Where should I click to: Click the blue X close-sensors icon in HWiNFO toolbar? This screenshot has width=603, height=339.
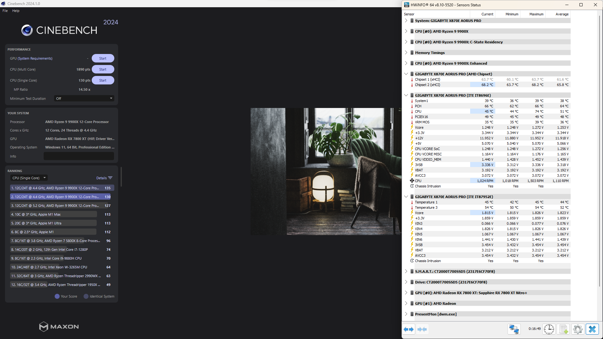click(x=592, y=329)
